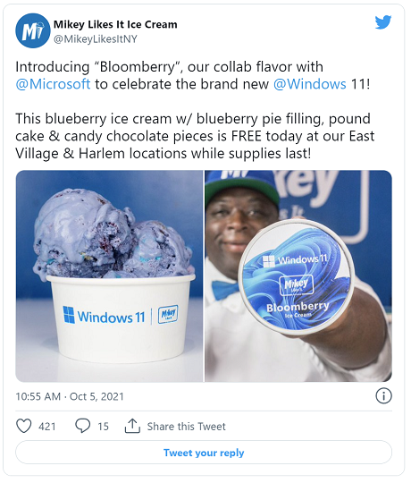The width and height of the screenshot is (411, 483).
Task: Open the @MikeyLikesItNY handle
Action: pos(96,39)
